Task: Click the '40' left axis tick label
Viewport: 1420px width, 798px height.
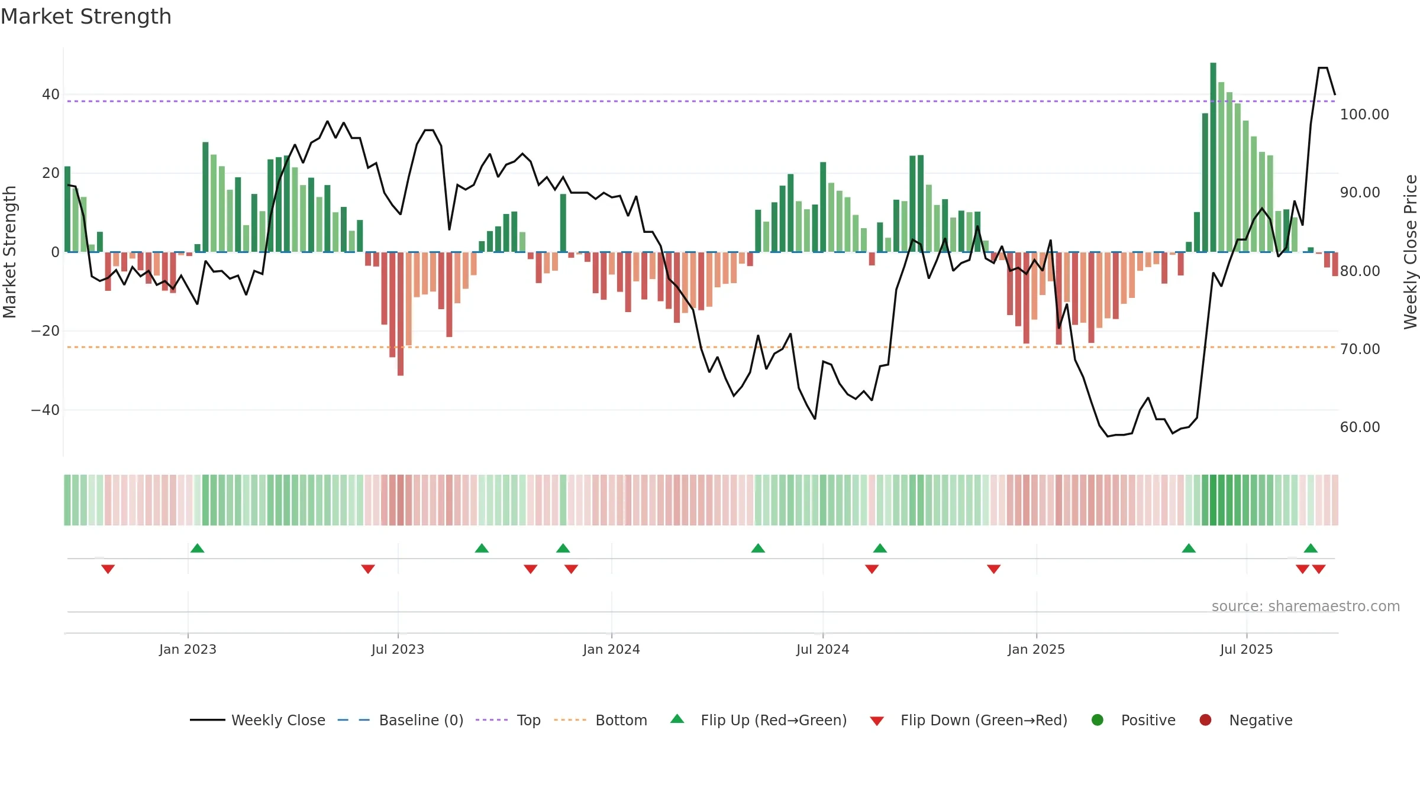Action: tap(51, 95)
